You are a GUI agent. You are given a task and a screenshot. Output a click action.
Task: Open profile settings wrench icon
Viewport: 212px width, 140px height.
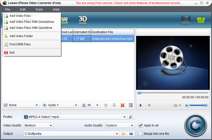tap(131, 117)
